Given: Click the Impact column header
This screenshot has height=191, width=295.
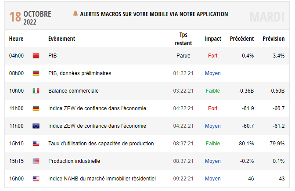Looking at the screenshot, I should coord(213,39).
